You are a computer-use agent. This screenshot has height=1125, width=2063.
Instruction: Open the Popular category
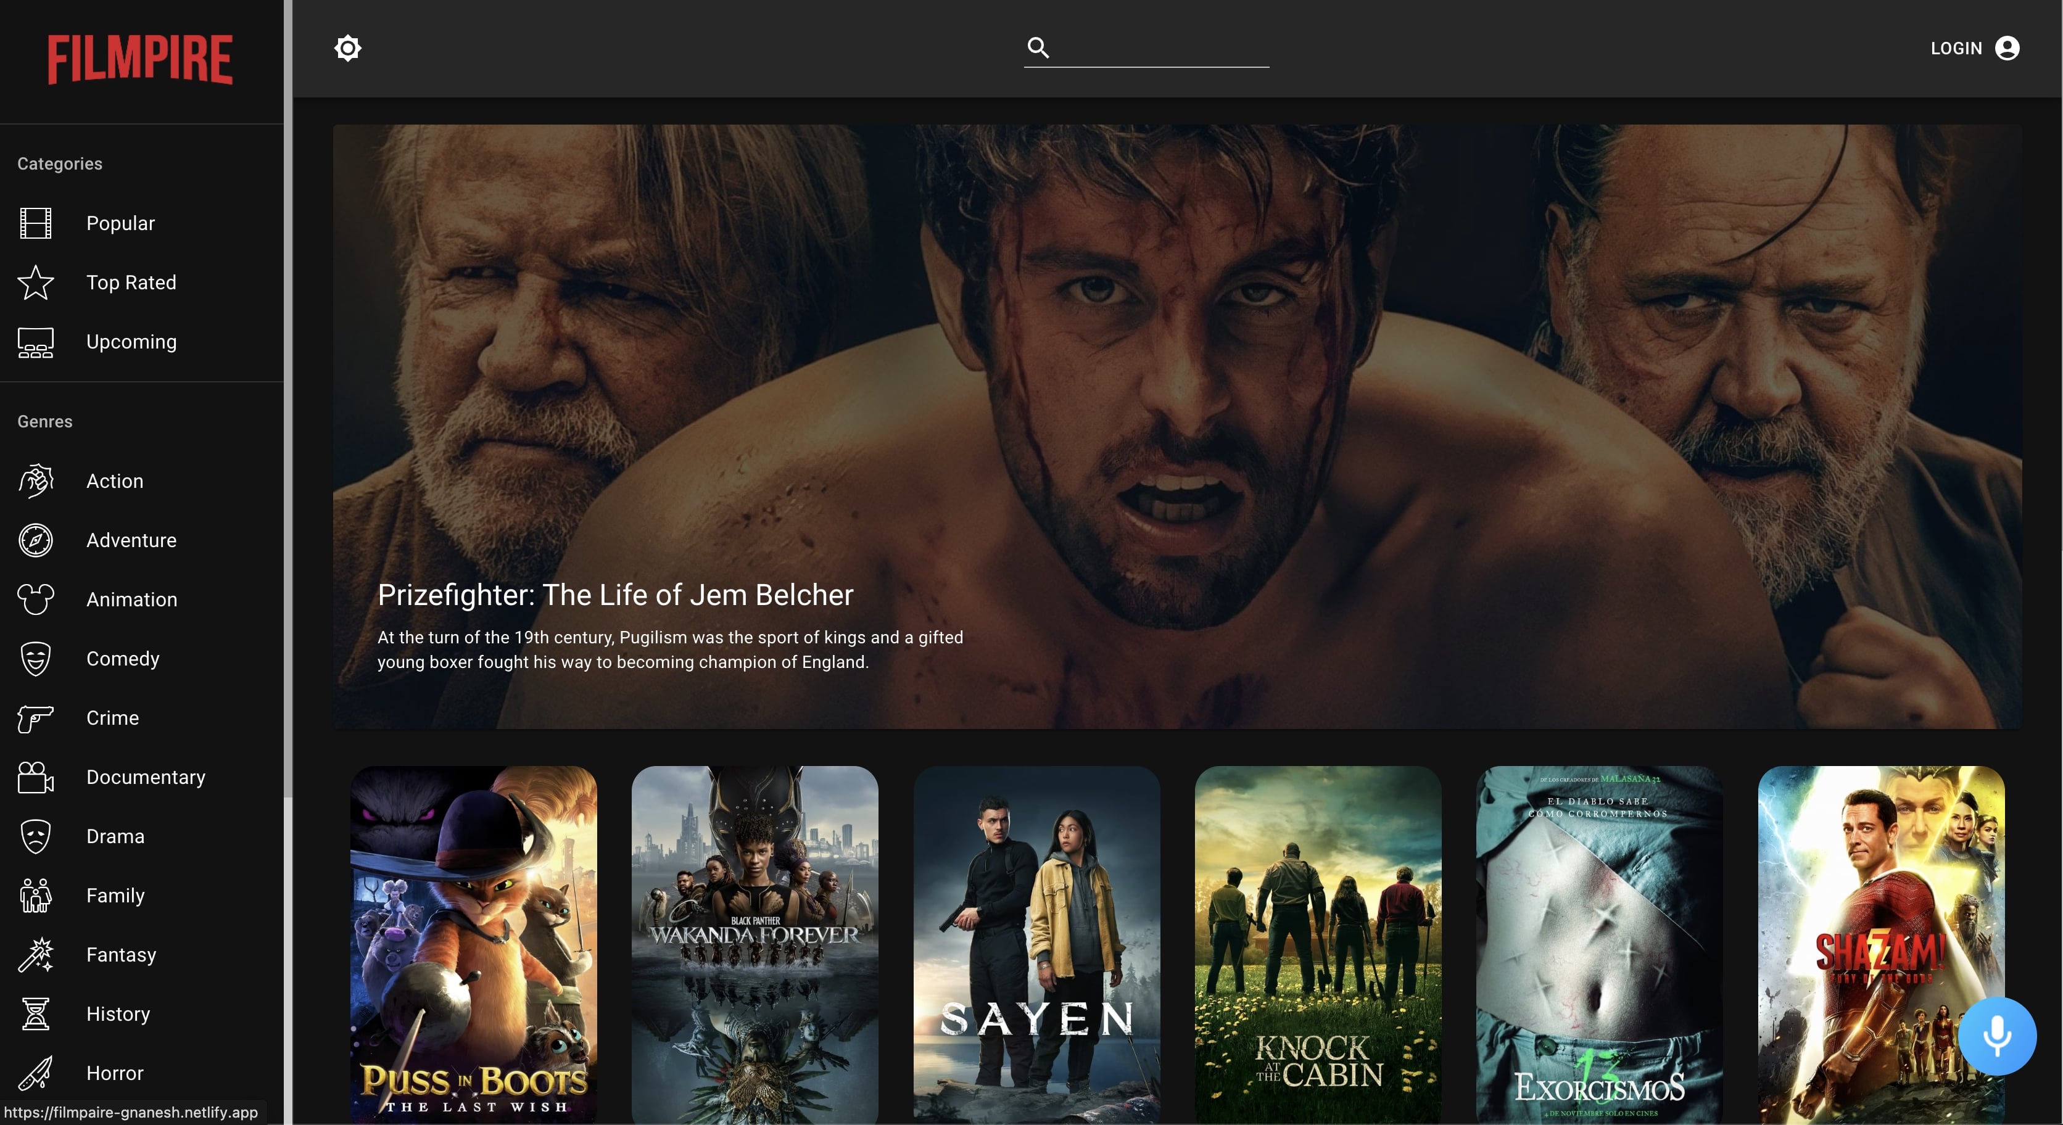click(120, 223)
